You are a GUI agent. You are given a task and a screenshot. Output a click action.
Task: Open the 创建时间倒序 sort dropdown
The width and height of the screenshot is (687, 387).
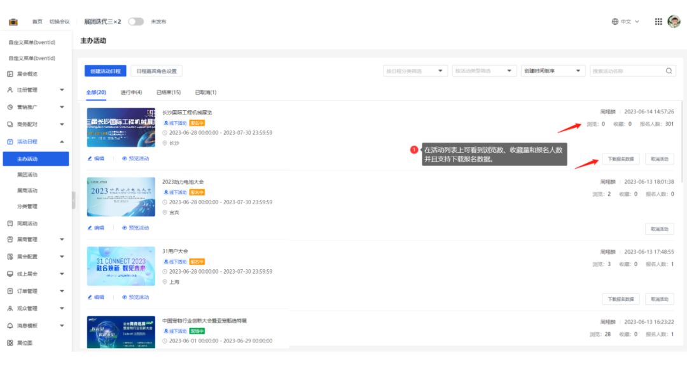[552, 71]
